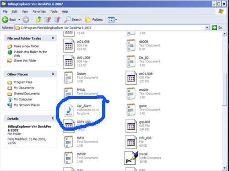Click Share this folder link
229x171 pixels.
[25, 61]
